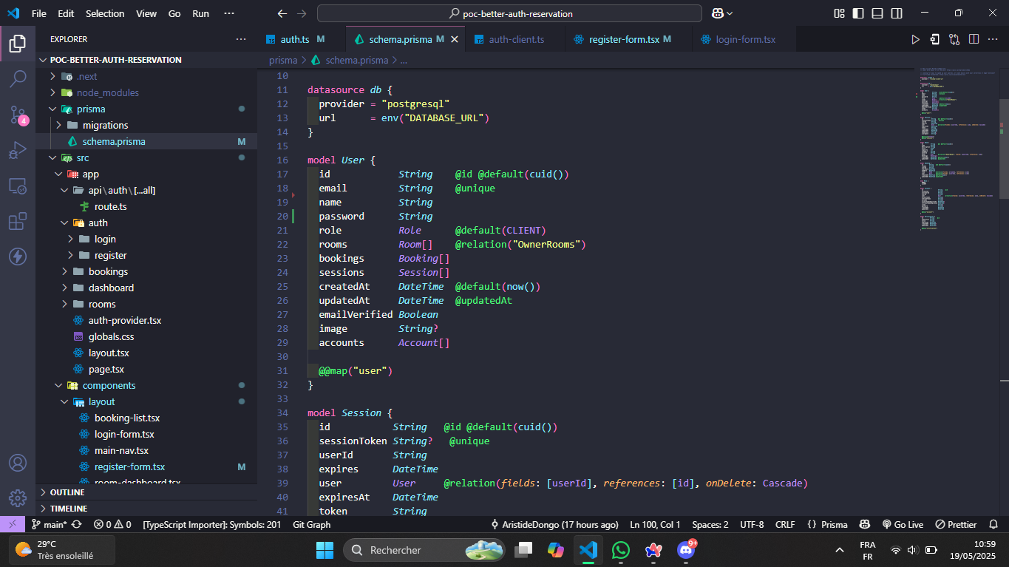The width and height of the screenshot is (1009, 567).
Task: Open the Manage settings gear icon
Action: [x=18, y=498]
